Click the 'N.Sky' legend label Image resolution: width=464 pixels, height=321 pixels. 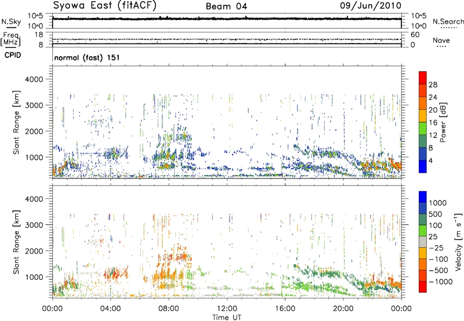coord(11,22)
